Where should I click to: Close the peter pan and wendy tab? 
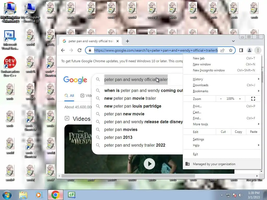pyautogui.click(x=118, y=41)
